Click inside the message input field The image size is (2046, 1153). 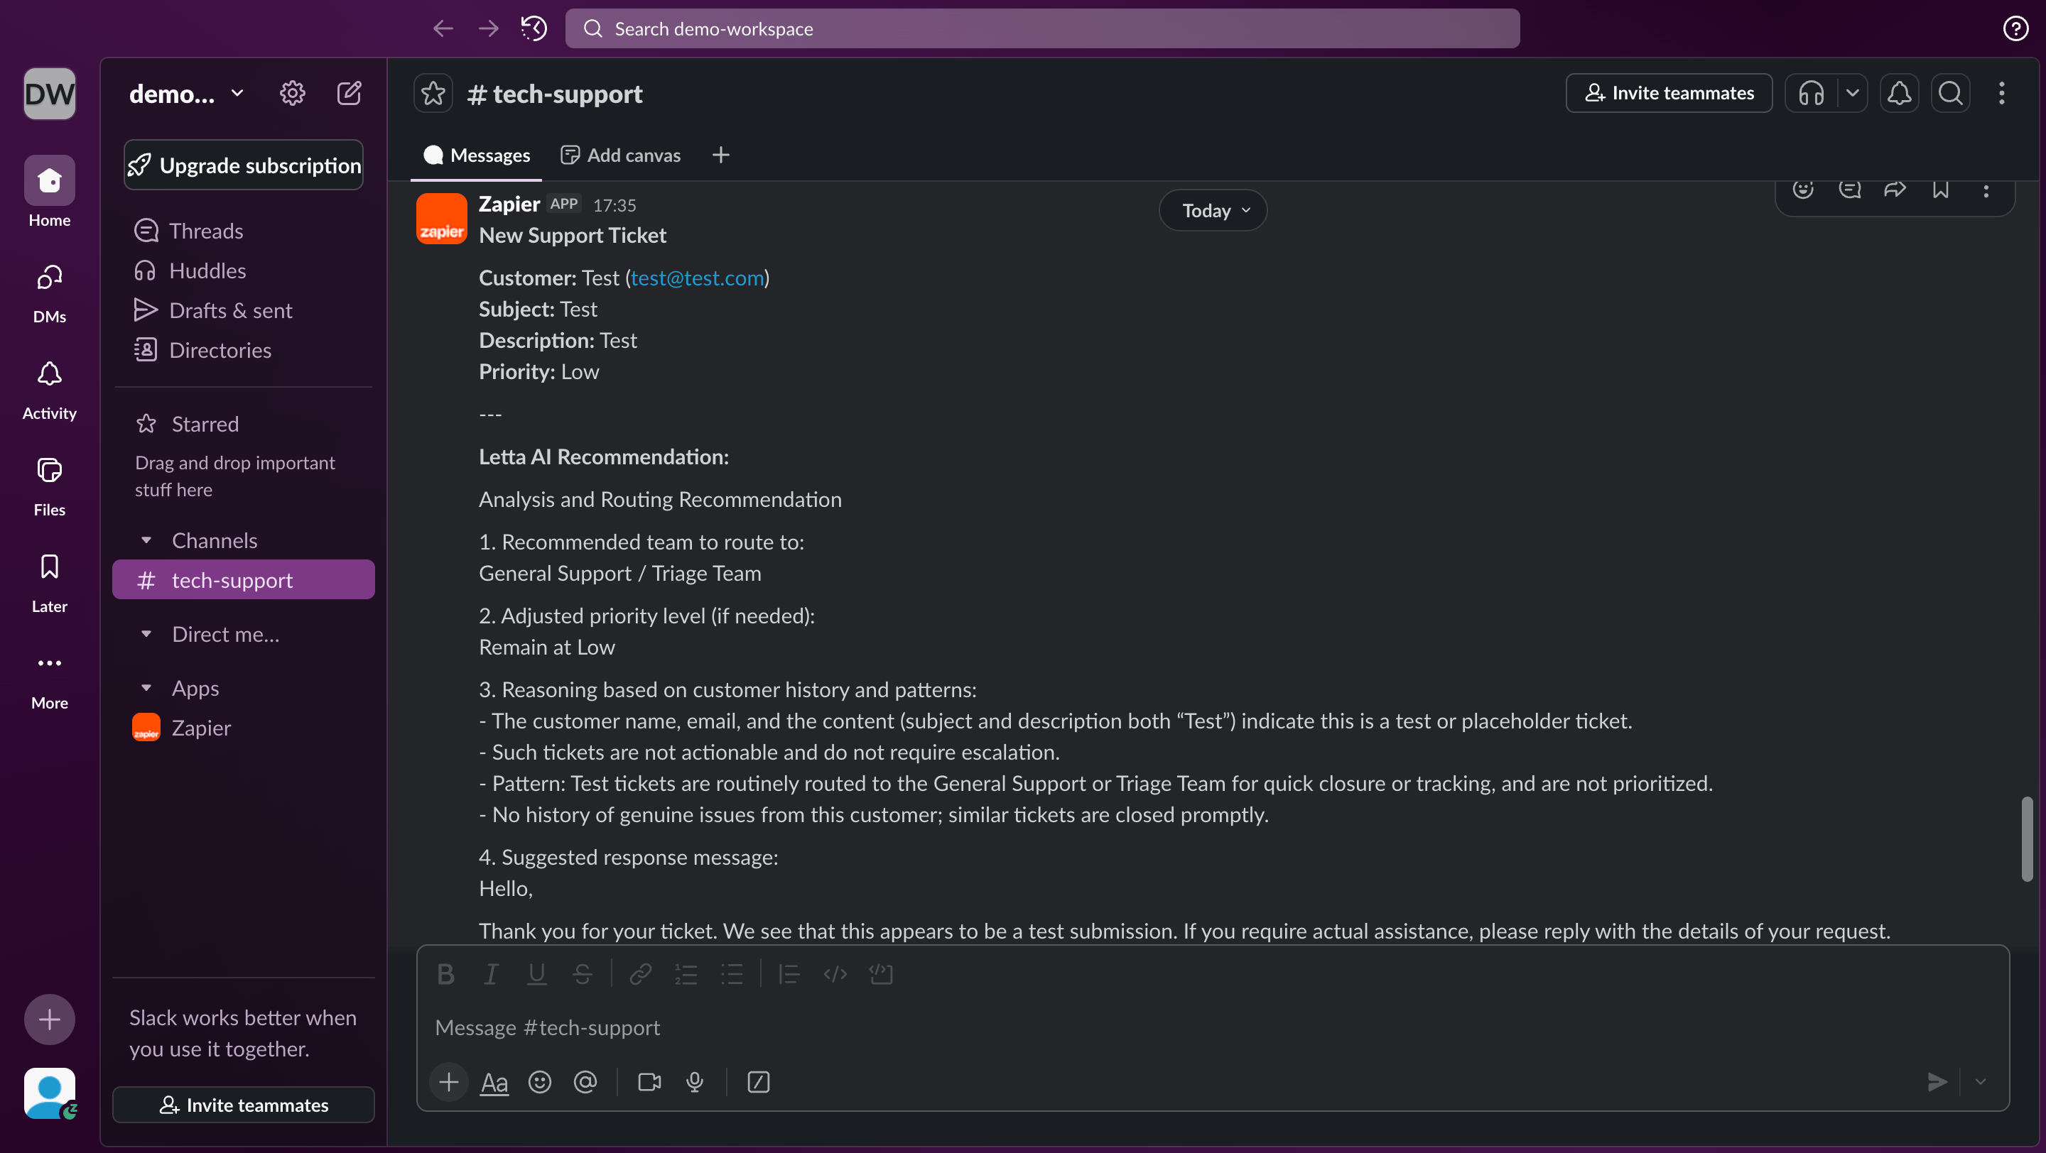click(x=953, y=1027)
